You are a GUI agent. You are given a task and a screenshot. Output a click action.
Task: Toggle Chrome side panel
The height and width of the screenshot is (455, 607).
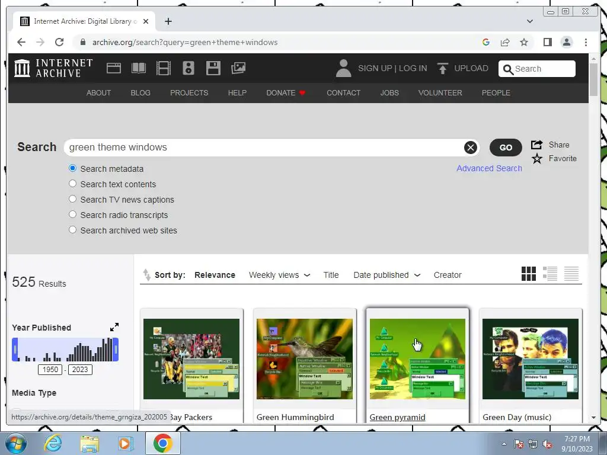click(x=547, y=42)
